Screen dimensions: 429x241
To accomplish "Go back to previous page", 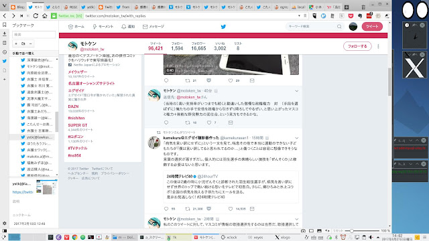I will pos(5,16).
